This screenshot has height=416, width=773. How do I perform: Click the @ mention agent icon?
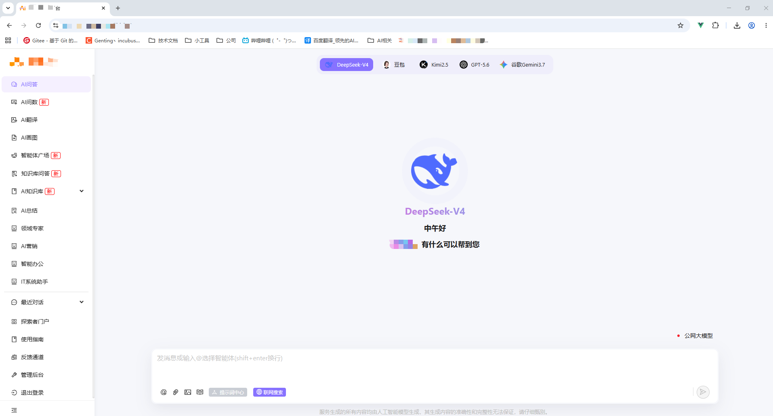coord(164,392)
